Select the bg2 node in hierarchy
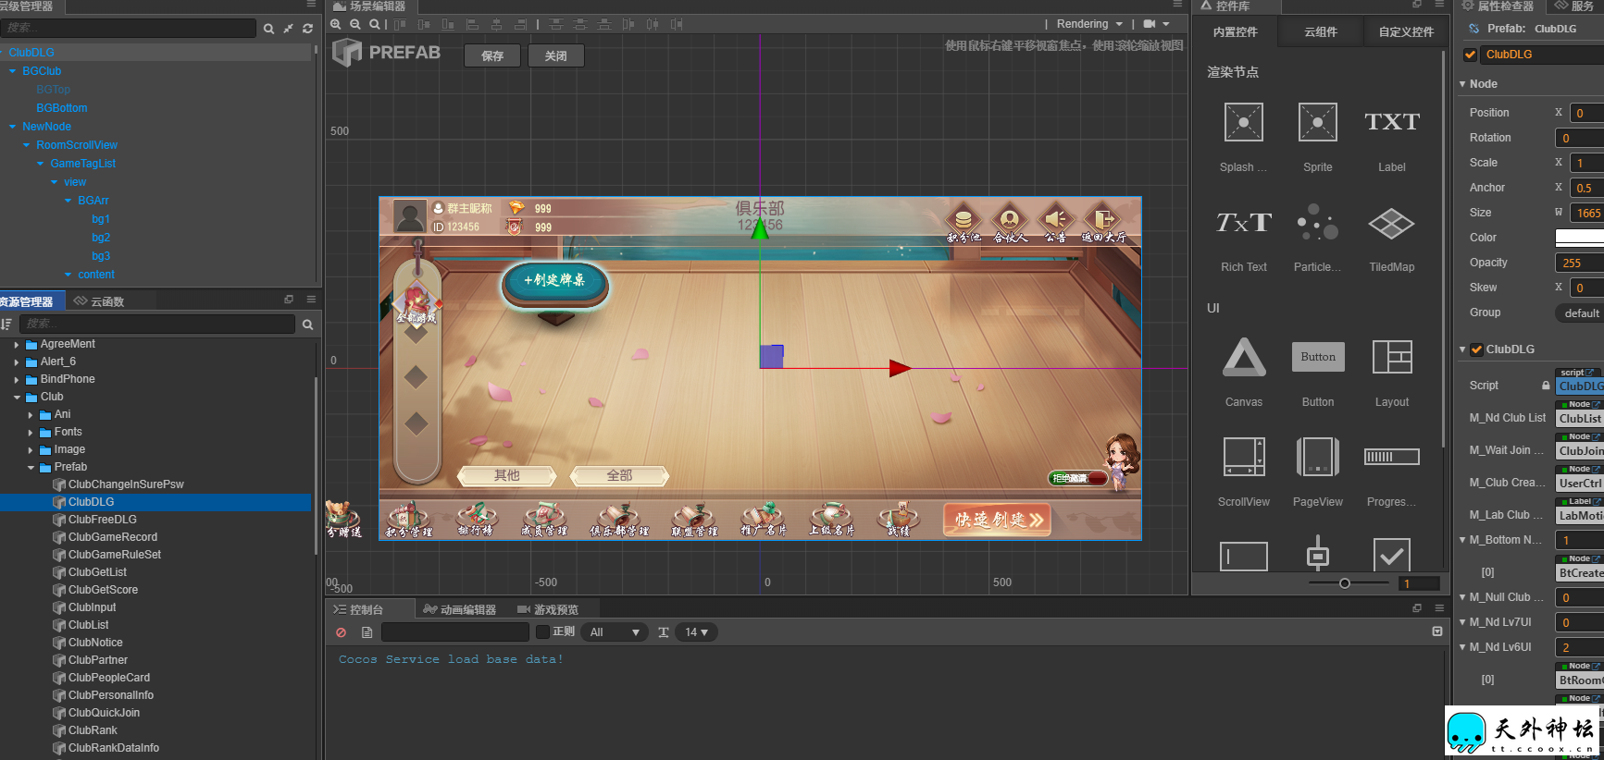1604x760 pixels. pos(101,238)
